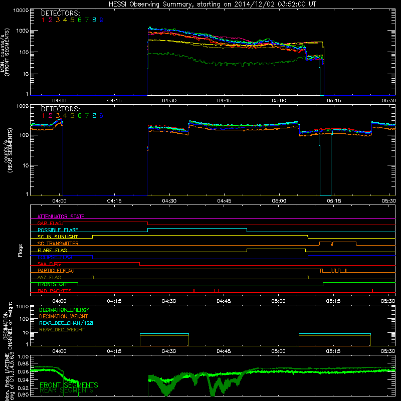Click the FRONTS_OFF flag label
The image size is (401, 401).
tap(53, 284)
